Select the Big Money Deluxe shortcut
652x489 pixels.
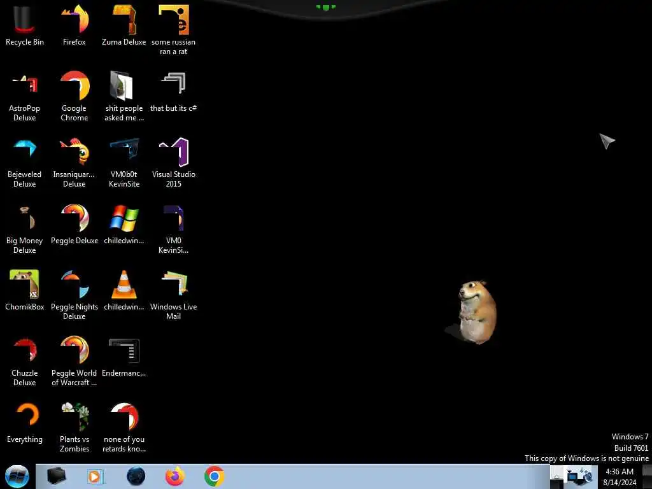(x=25, y=229)
